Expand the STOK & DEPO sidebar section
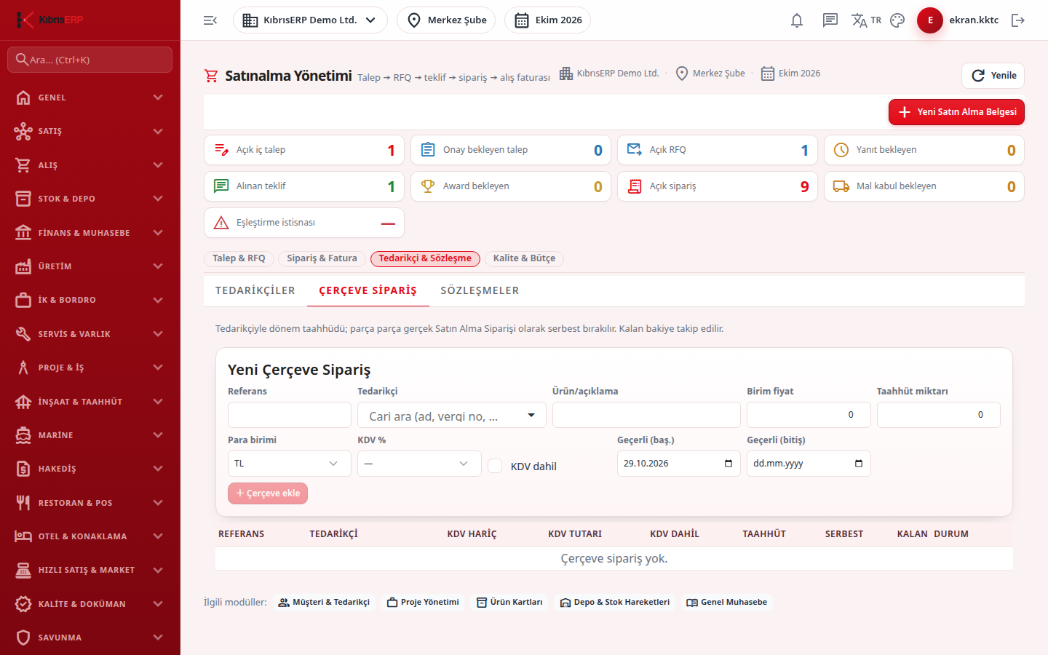 tap(90, 199)
